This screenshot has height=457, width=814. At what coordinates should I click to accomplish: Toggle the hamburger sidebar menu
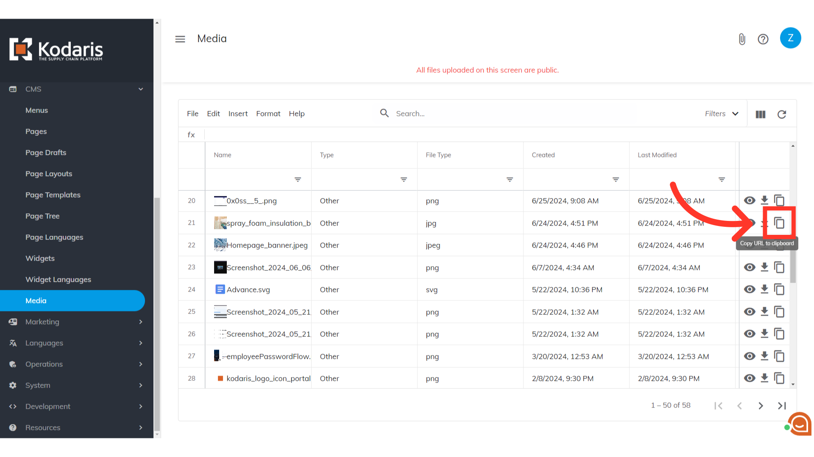[x=180, y=39]
